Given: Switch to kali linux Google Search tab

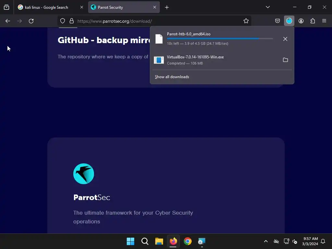Looking at the screenshot, I should [50, 7].
